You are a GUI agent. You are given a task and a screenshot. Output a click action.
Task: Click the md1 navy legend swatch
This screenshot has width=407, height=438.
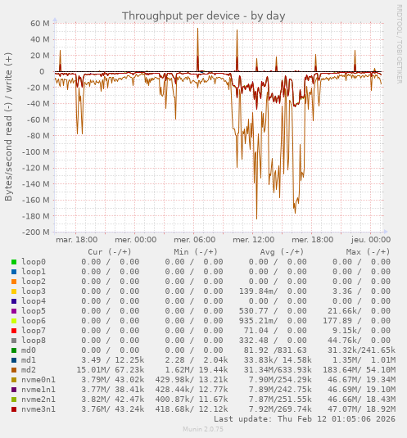14,360
